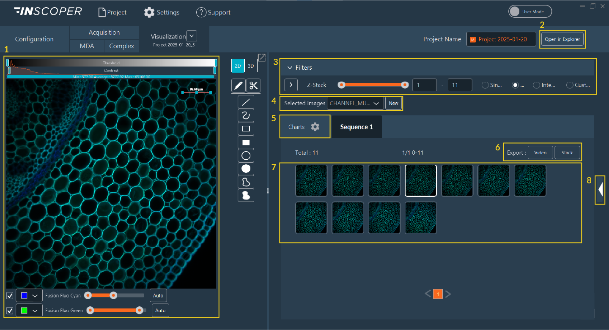Select the first thumbnail in the sequence
The width and height of the screenshot is (609, 330).
311,180
